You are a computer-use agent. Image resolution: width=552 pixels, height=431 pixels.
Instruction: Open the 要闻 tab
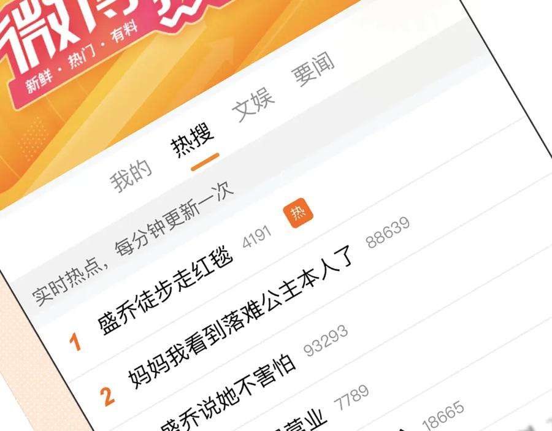click(313, 69)
